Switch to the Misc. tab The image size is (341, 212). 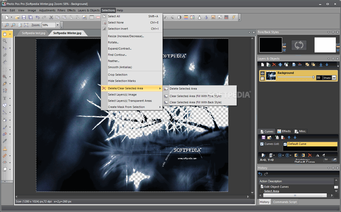300,131
